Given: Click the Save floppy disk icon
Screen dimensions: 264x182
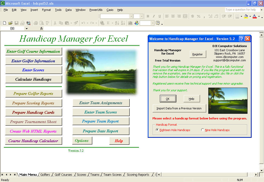Looking at the screenshot, I should (16, 23).
